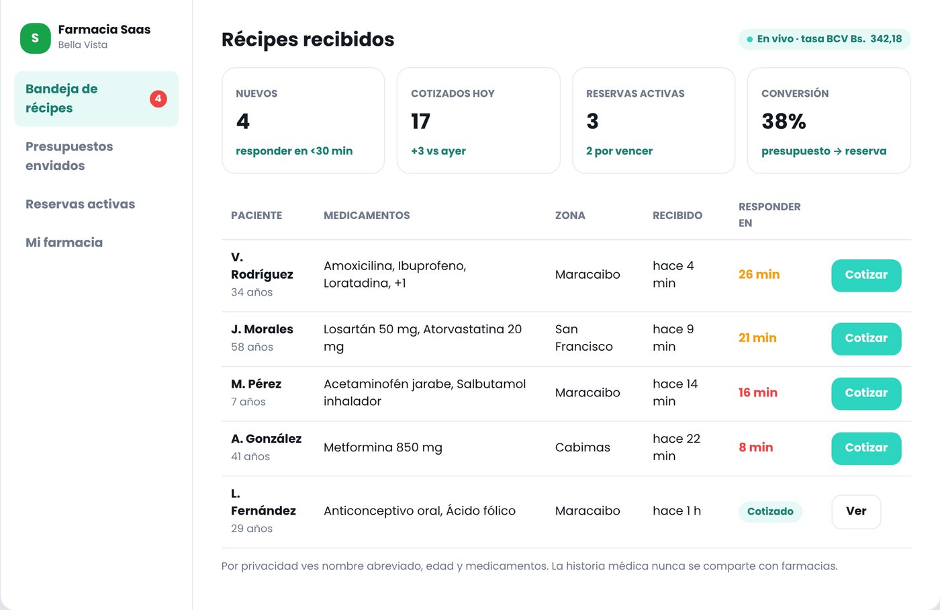Click the 'Récipes recibidos' page heading
Screen dimensions: 940x610
tap(308, 40)
